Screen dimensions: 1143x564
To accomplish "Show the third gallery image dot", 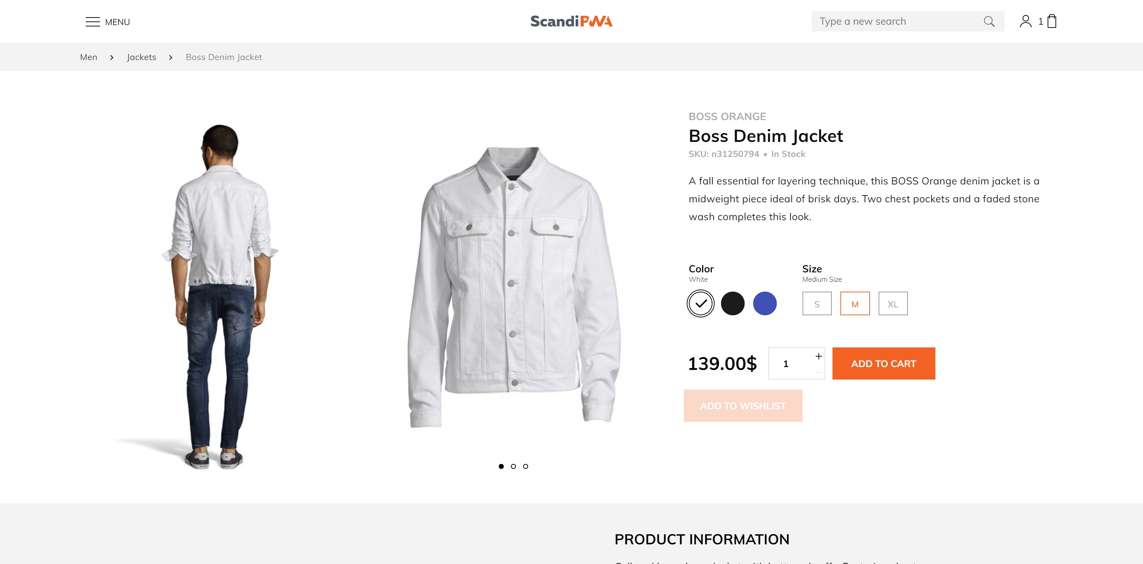I will [x=525, y=466].
